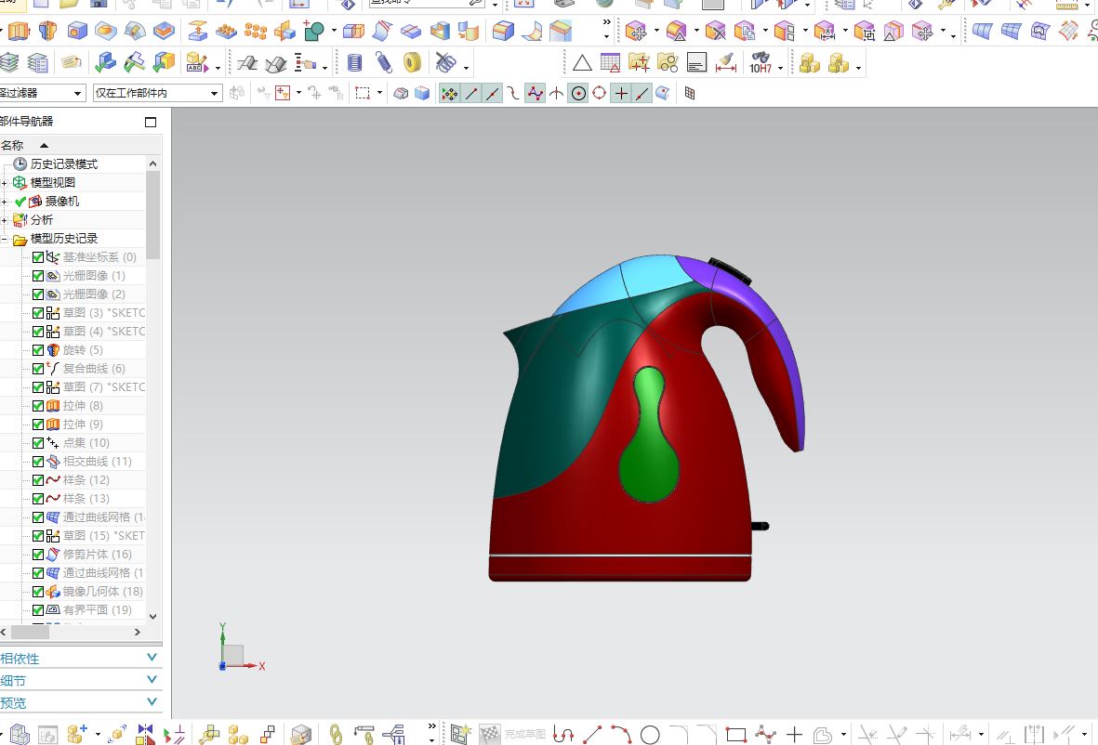This screenshot has width=1098, height=745.
Task: Select the Revolve feature tool
Action: [47, 32]
